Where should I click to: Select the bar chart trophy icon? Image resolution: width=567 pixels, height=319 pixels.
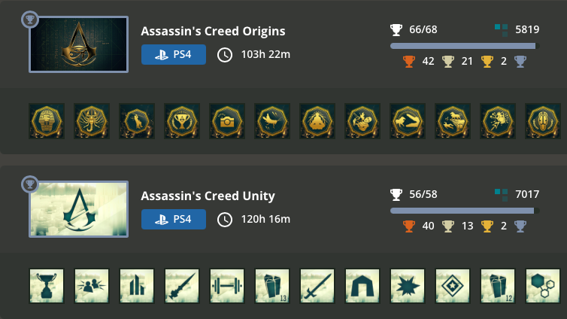tap(137, 287)
